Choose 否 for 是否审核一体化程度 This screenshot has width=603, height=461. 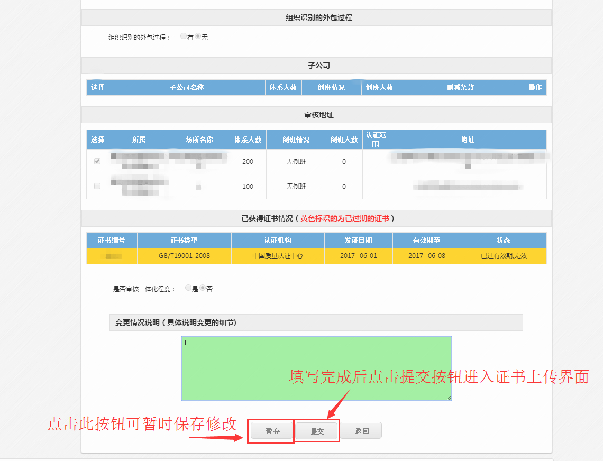click(203, 288)
